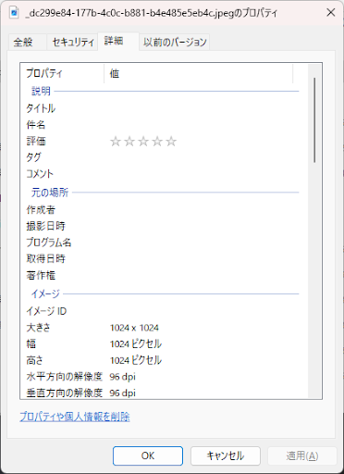Viewport: 344px width, 474px height.
Task: Click the プロパティ column header
Action: click(62, 73)
